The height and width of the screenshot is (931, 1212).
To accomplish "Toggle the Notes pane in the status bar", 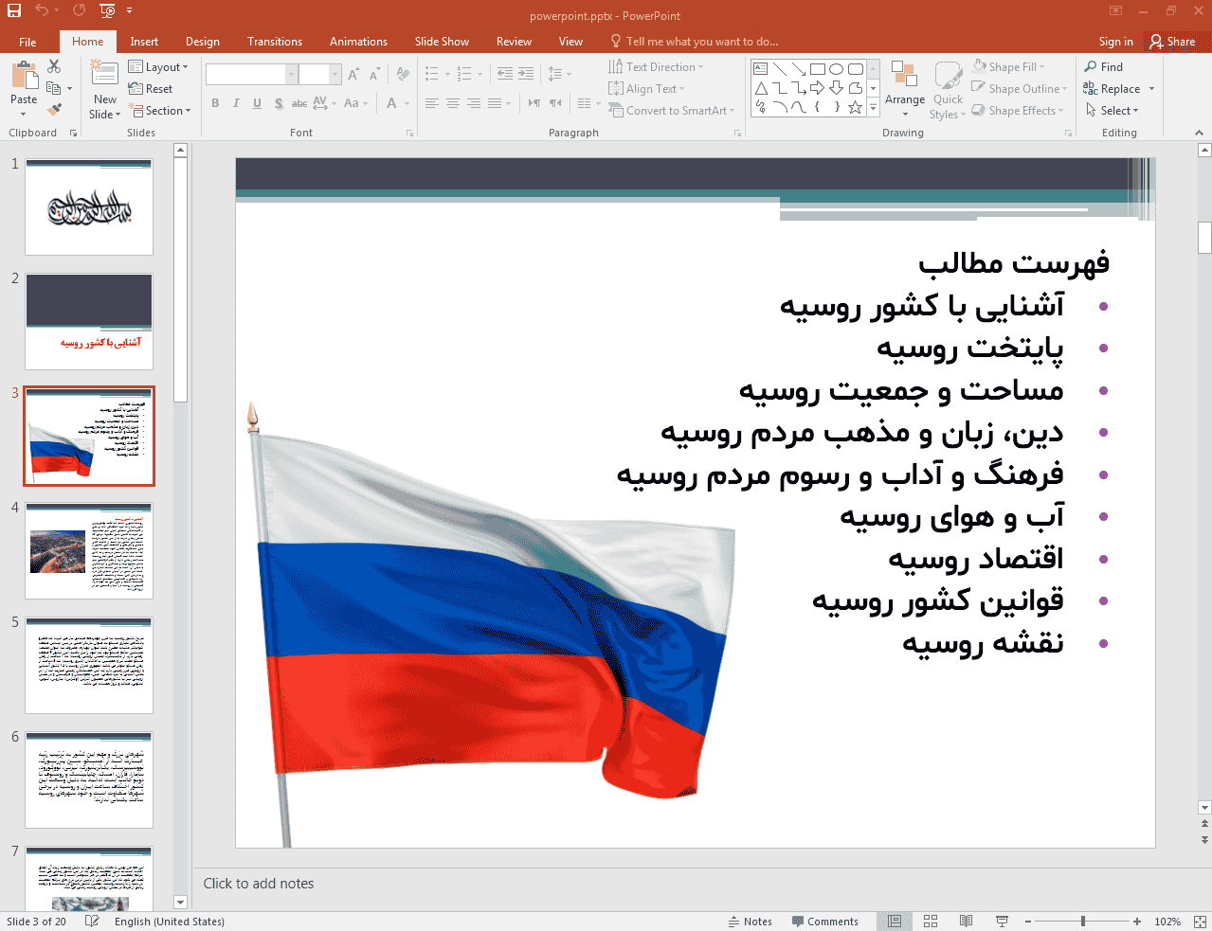I will 750,922.
